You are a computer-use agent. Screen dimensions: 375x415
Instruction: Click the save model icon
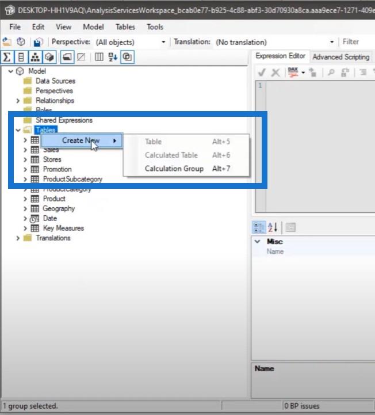click(39, 42)
